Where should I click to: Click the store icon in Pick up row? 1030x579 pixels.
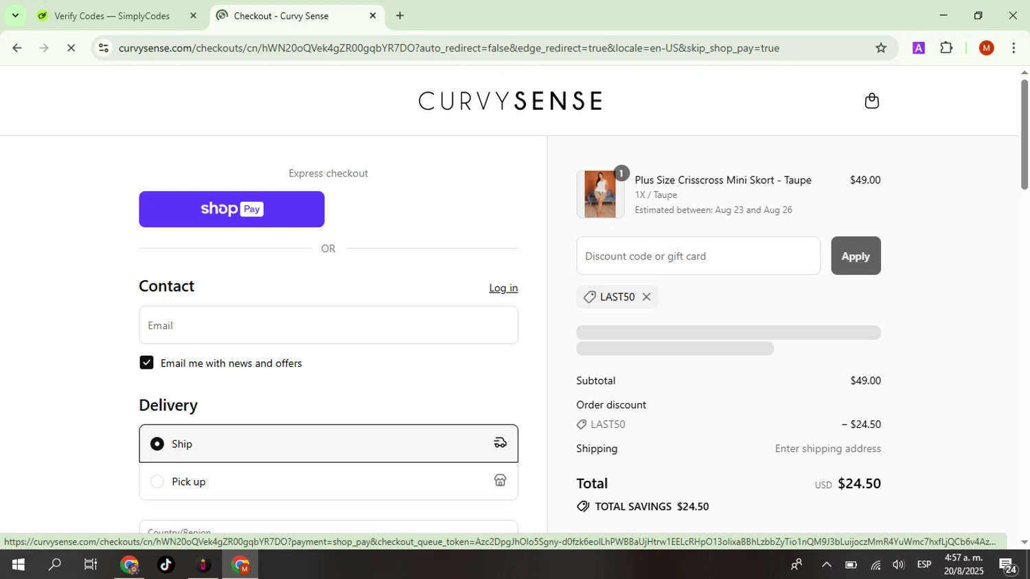coord(500,481)
